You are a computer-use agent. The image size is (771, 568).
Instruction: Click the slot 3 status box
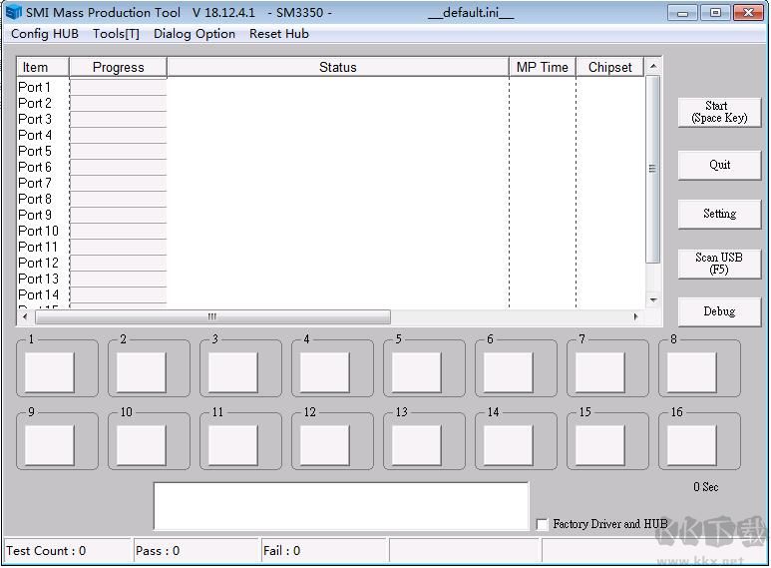pos(233,372)
